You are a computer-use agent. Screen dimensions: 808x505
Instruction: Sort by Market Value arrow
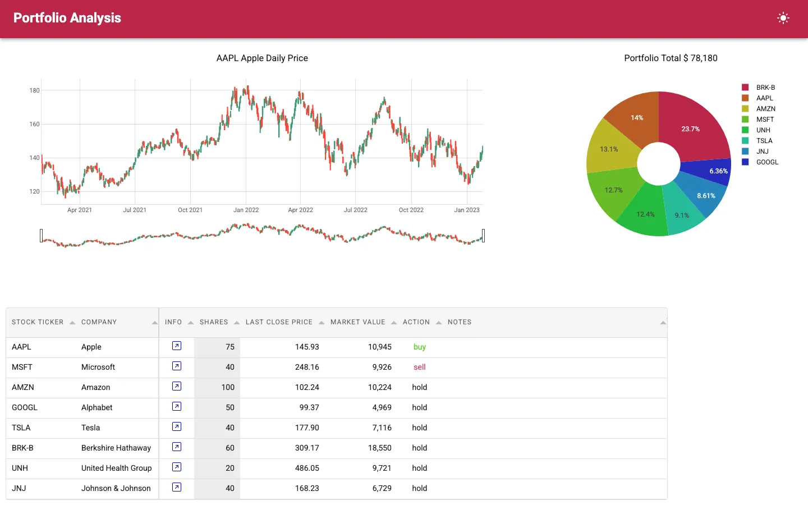pyautogui.click(x=394, y=323)
